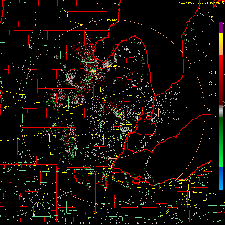Click the 45.6 velocity legend value
Image resolution: width=225 pixels, height=225 pixels.
[213, 72]
